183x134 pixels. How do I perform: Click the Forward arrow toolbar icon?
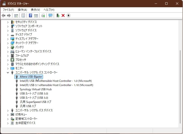click(9, 15)
